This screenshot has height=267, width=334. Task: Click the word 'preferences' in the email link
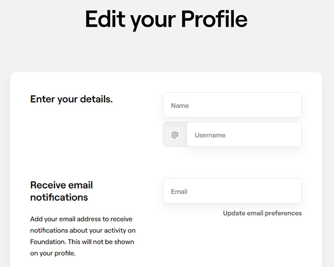(x=283, y=214)
